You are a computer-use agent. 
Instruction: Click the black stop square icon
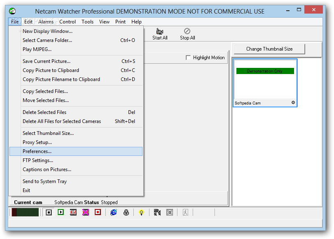[49, 212]
